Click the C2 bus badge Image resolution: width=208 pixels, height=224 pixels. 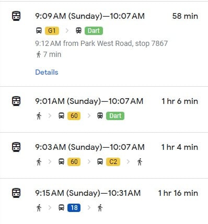(113, 162)
